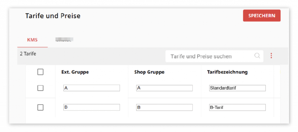Screen dimensions: 298x132
Task: Edit the Ext. Gruppe field containing A
Action: (92, 88)
